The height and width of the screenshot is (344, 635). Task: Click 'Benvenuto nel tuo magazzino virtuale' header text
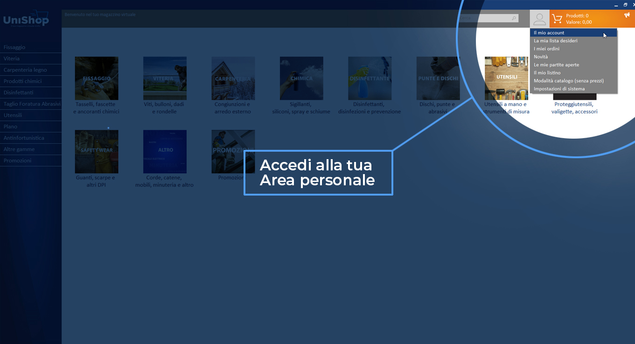[100, 14]
